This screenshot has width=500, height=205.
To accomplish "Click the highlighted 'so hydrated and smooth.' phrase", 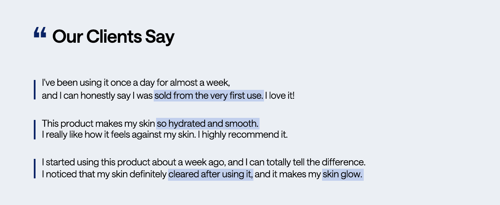I will point(208,123).
